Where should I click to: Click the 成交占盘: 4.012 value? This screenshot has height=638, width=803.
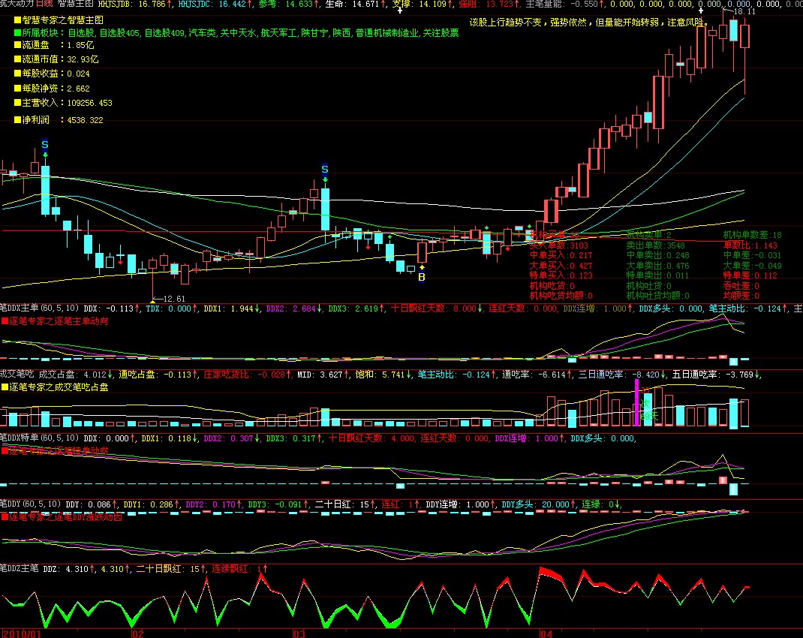coord(77,375)
